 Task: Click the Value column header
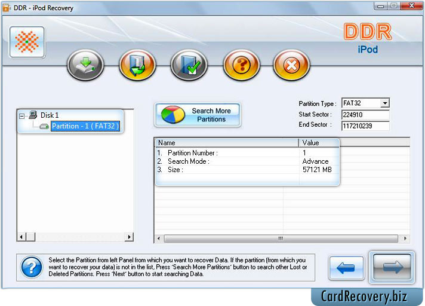[x=319, y=143]
